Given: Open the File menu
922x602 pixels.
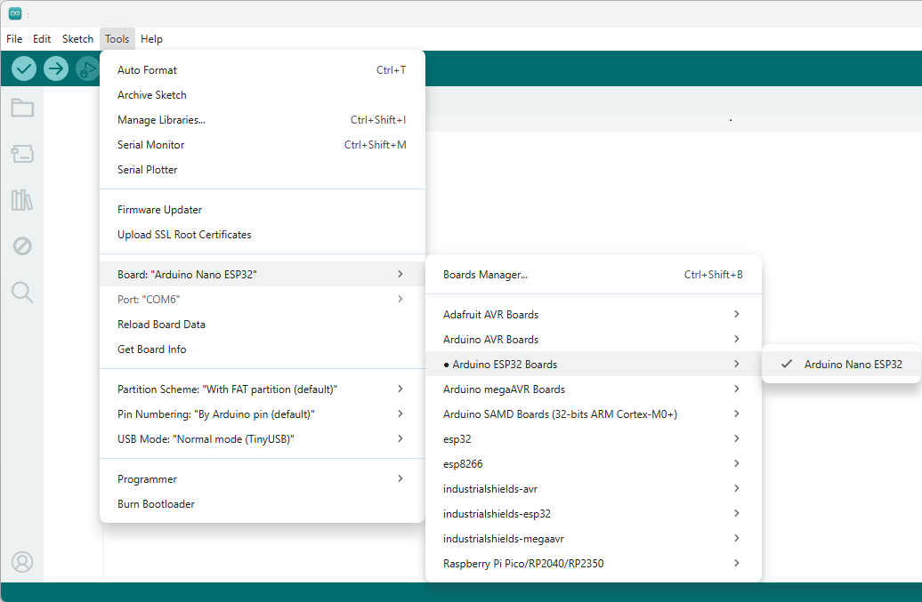Looking at the screenshot, I should coord(14,39).
